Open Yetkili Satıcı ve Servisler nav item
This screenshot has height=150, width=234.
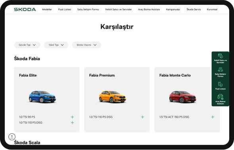(x=118, y=10)
